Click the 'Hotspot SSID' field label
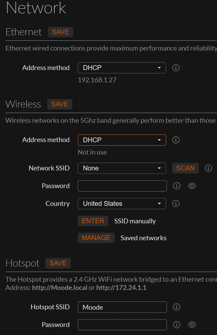Screen dimensions: 217x335 click(50, 307)
